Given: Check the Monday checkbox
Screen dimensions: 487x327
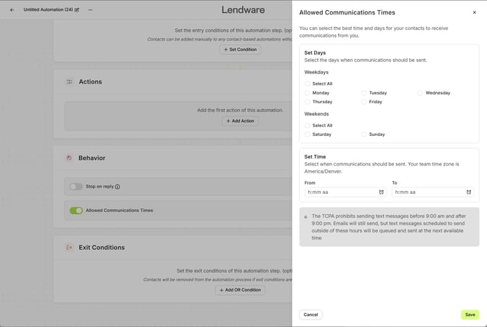Looking at the screenshot, I should pyautogui.click(x=307, y=93).
